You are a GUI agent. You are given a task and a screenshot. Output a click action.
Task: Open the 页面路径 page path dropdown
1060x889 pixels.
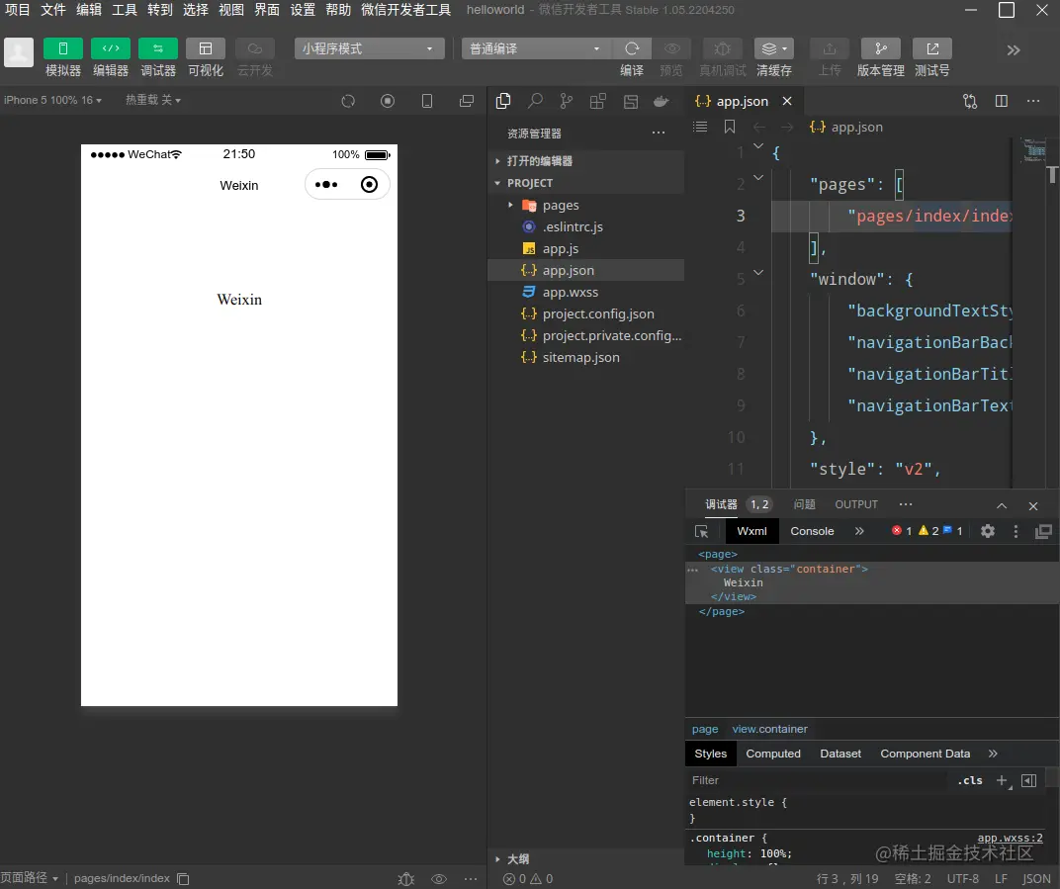click(x=30, y=877)
